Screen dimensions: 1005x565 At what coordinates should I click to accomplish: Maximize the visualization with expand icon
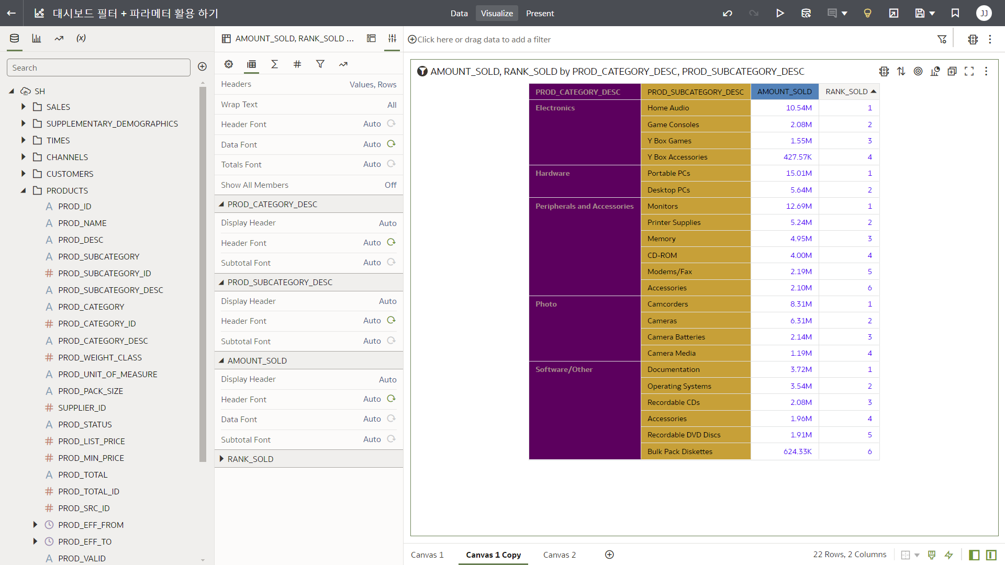[x=969, y=71]
